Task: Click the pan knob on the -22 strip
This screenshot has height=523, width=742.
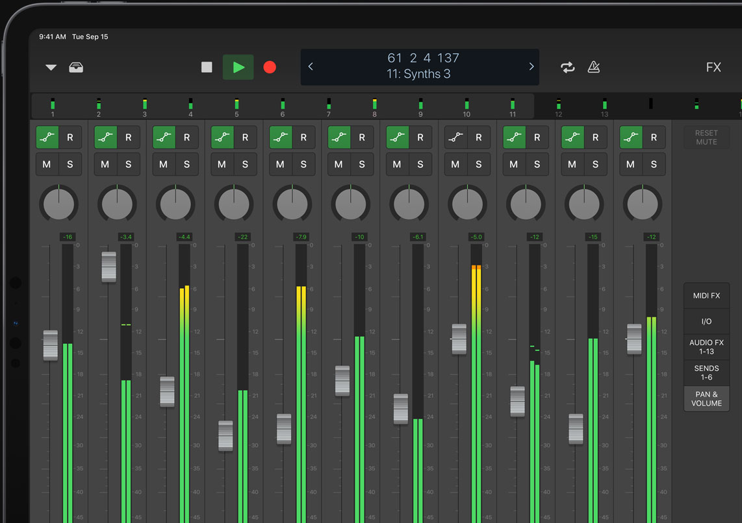Action: pyautogui.click(x=234, y=204)
